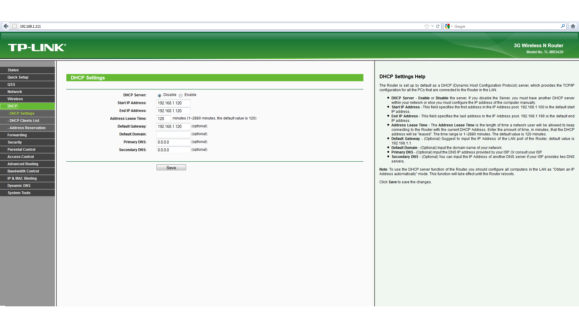Click the TP-LINK logo
This screenshot has height=325, width=579.
[37, 47]
